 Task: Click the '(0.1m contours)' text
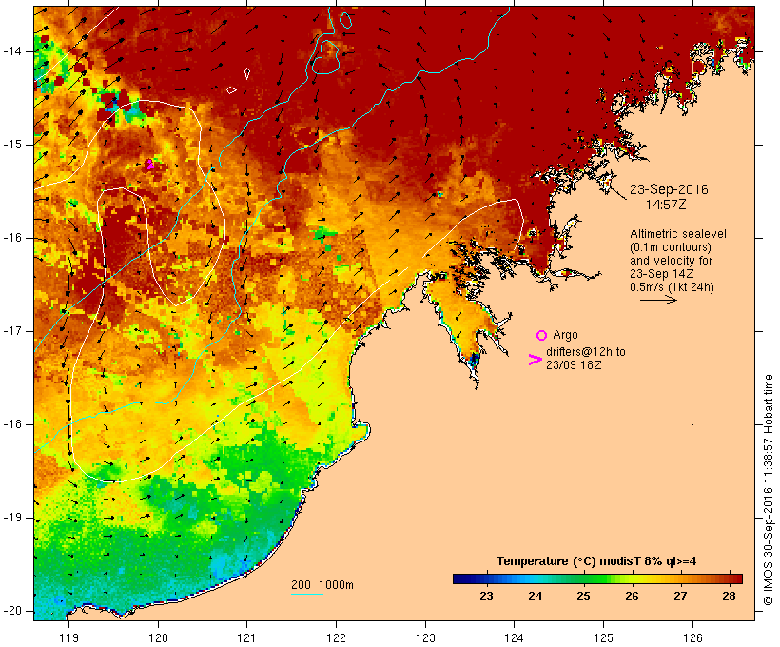click(x=671, y=247)
